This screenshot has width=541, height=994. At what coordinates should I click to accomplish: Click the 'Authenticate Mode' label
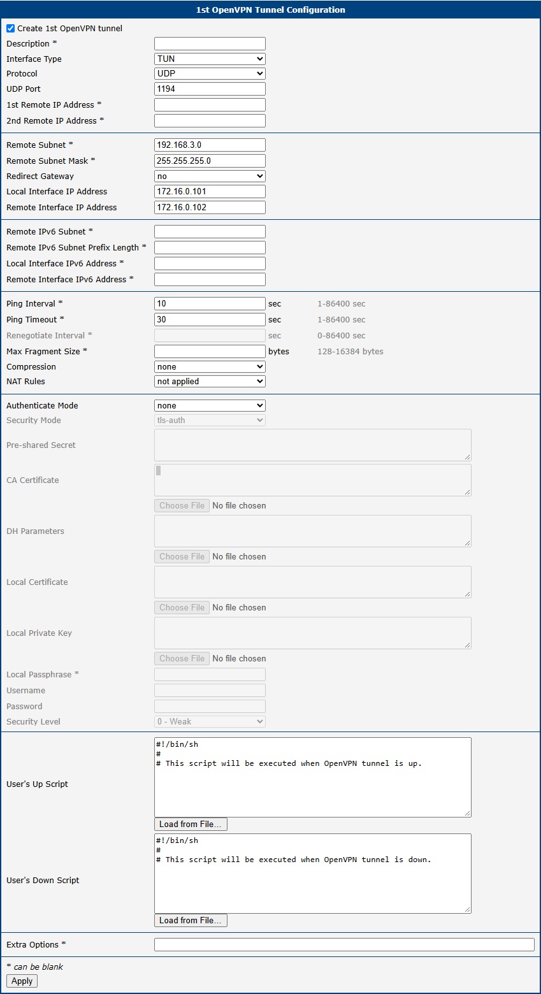(42, 405)
